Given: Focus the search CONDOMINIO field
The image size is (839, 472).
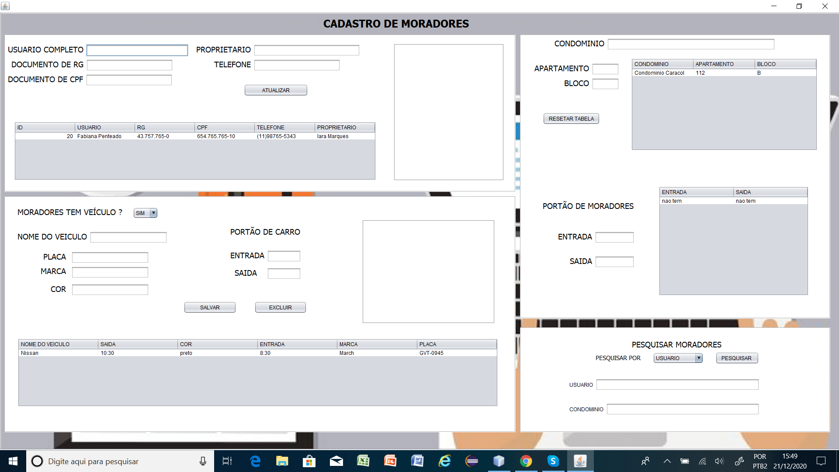Looking at the screenshot, I should 683,409.
